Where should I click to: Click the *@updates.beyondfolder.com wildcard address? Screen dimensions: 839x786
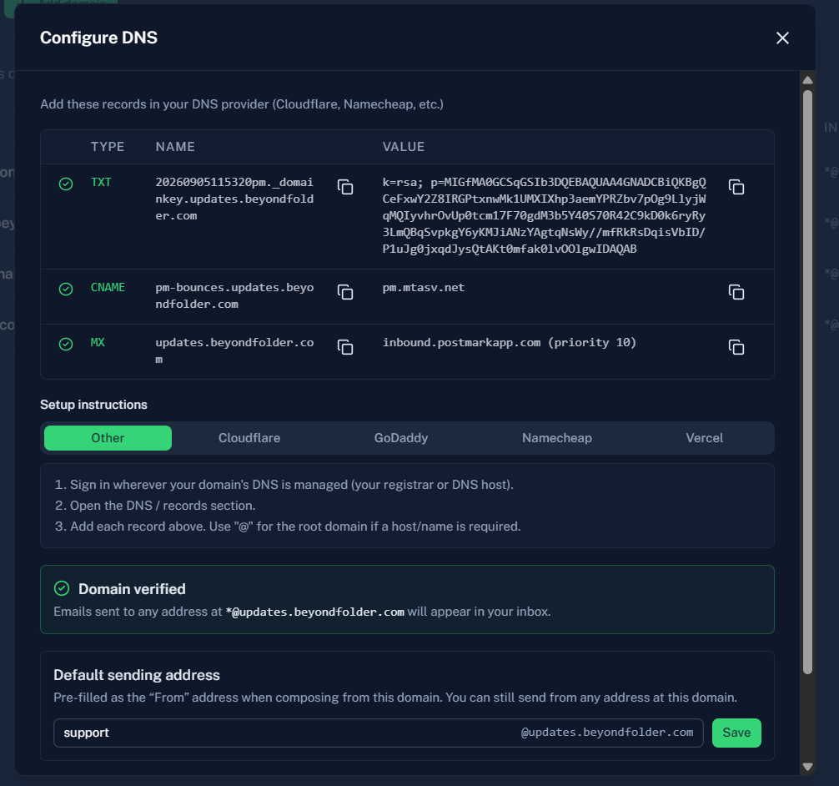point(315,612)
